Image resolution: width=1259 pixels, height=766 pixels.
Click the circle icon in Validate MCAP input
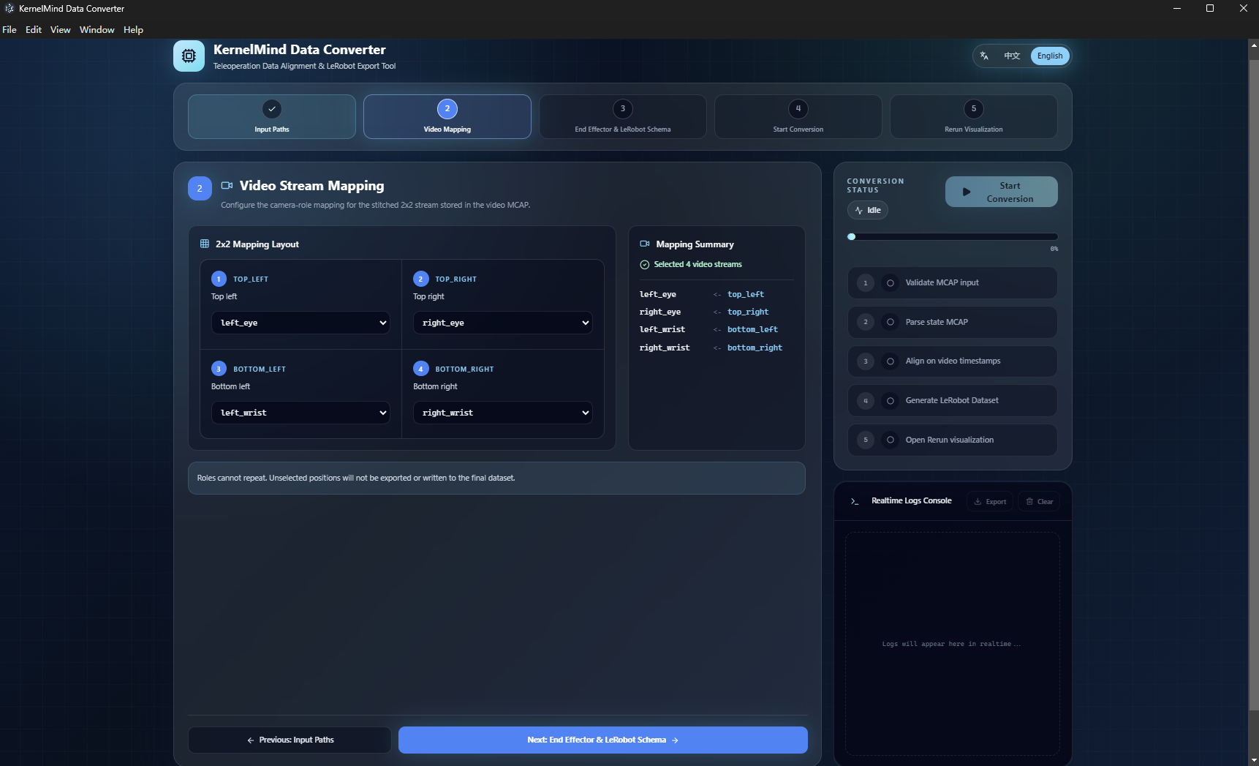pos(891,283)
